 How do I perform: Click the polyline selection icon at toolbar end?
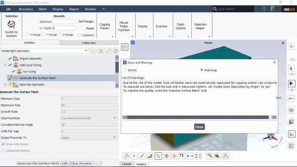[x=226, y=156]
